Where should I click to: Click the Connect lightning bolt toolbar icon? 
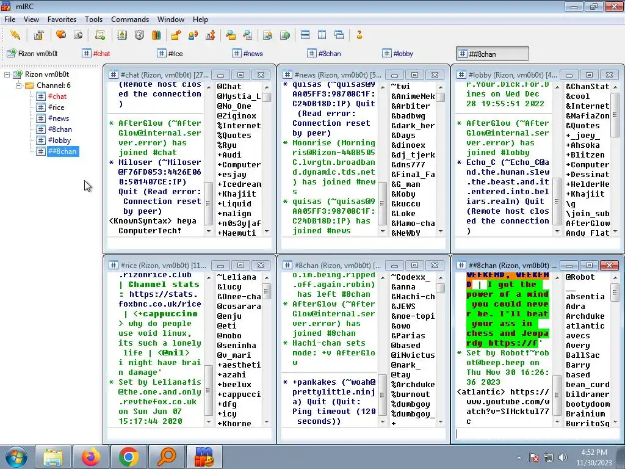pyautogui.click(x=15, y=35)
